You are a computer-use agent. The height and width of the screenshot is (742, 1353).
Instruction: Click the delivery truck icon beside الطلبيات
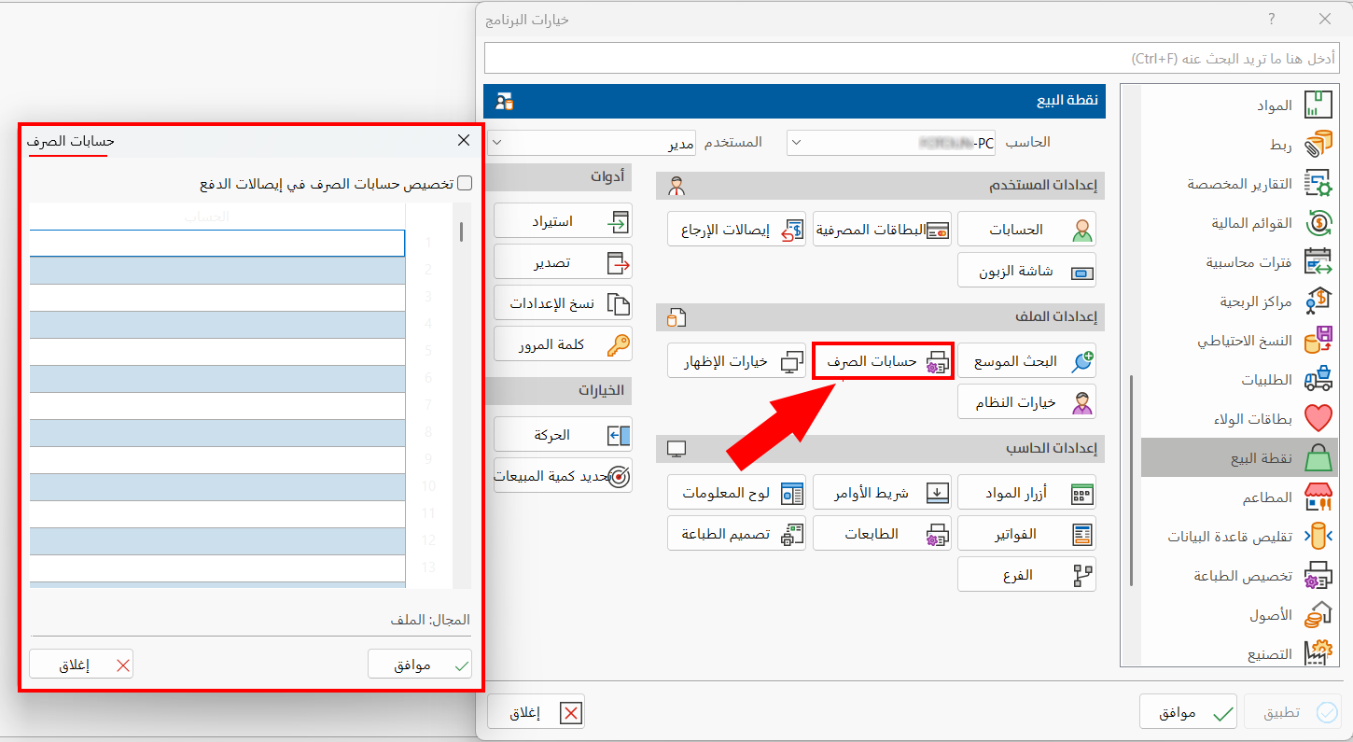click(1318, 379)
